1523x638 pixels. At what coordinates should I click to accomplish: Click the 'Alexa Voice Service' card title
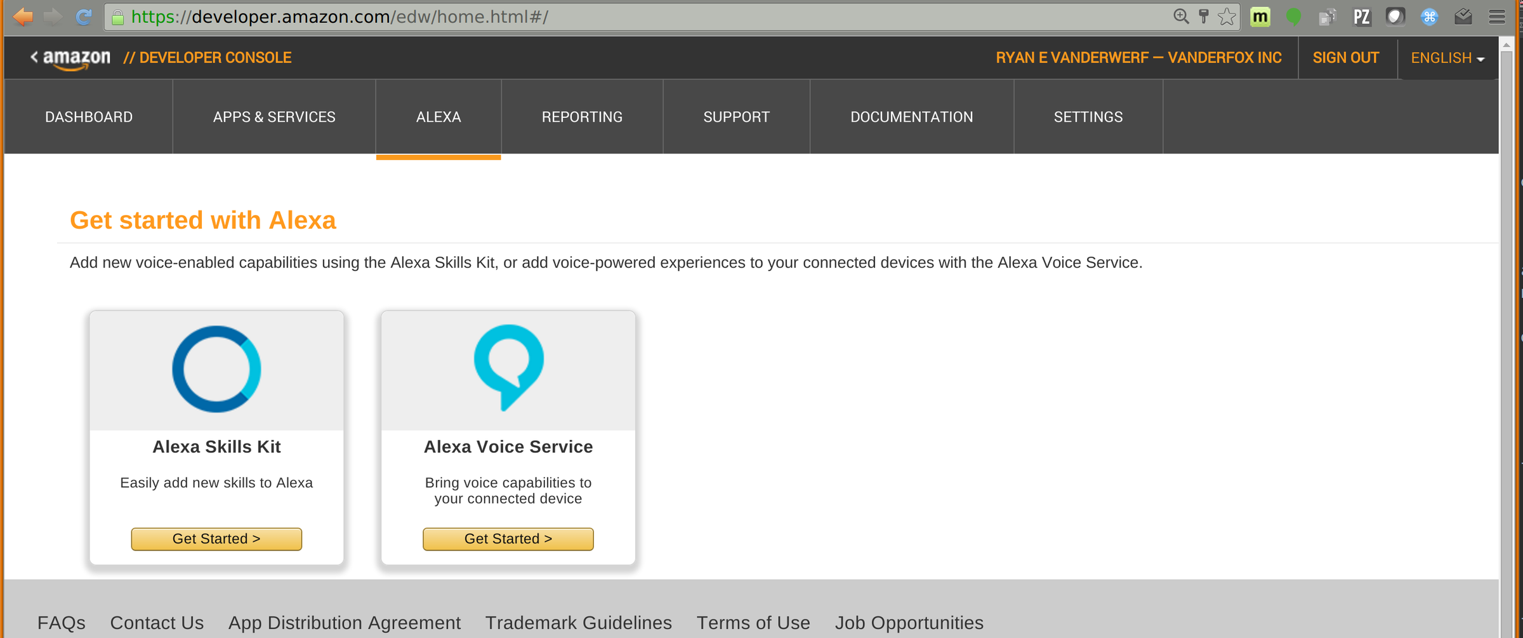click(x=508, y=447)
